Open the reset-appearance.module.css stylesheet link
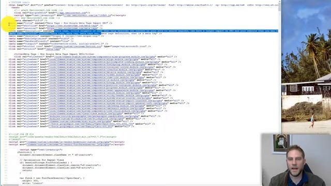Screen dimensions: 331x186 (x=101, y=90)
